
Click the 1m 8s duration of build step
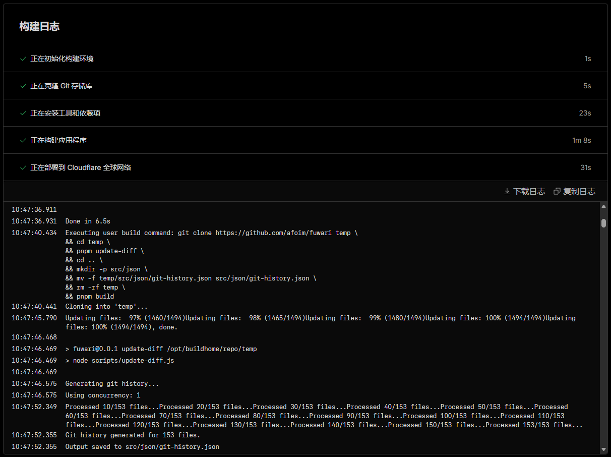(x=581, y=140)
